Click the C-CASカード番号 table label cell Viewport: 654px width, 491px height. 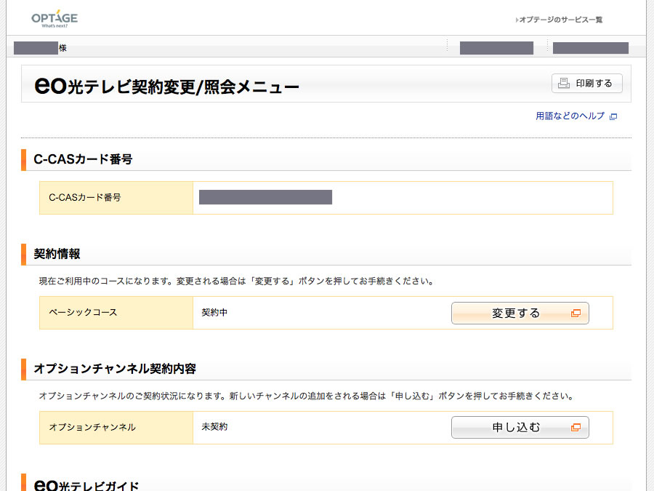pos(116,197)
